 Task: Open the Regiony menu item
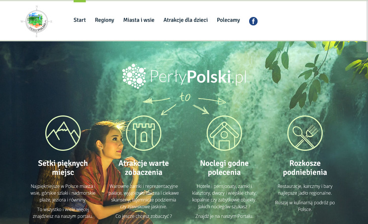(104, 20)
